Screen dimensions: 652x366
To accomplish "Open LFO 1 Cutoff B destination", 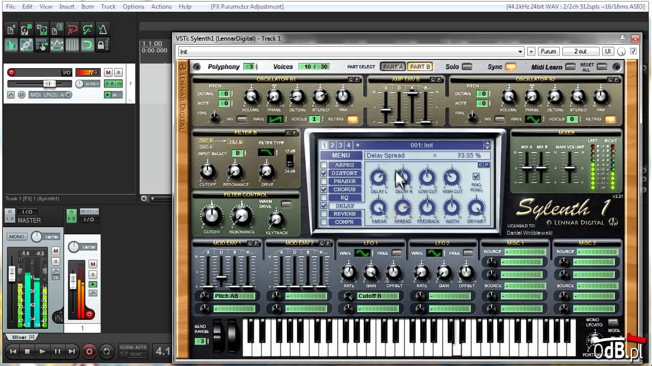I will pyautogui.click(x=378, y=296).
